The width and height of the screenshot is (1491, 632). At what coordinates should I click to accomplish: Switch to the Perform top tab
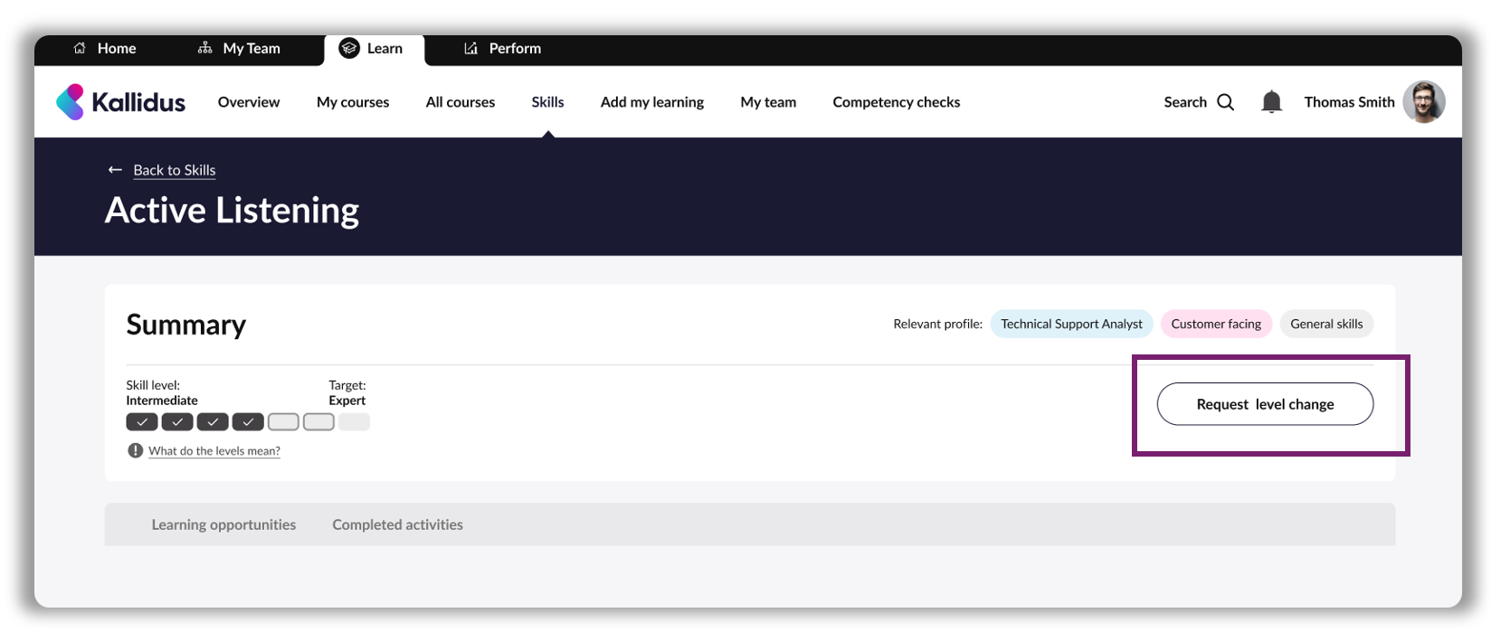[502, 49]
